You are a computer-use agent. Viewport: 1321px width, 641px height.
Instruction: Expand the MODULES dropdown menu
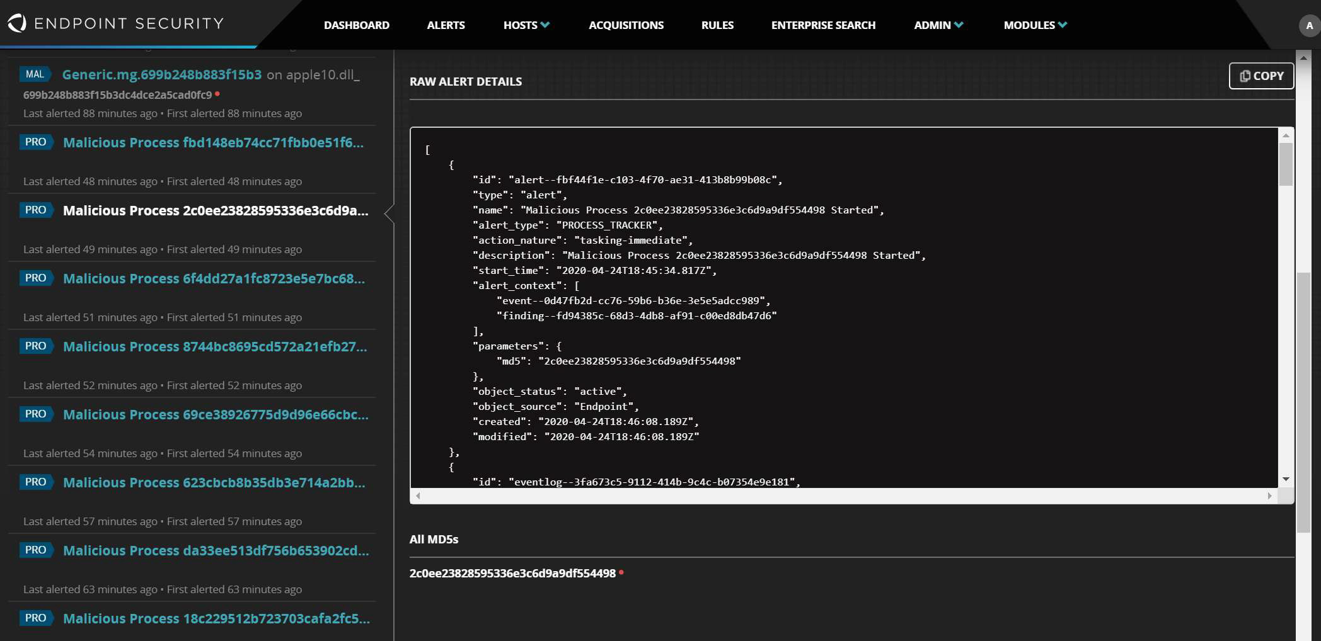(1035, 25)
